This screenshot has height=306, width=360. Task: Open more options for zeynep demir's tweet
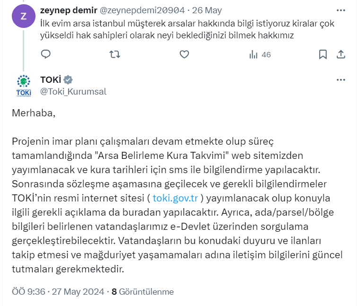coord(341,10)
